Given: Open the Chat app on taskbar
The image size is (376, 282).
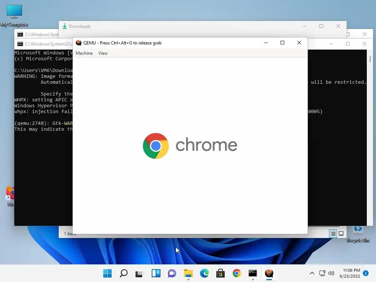Looking at the screenshot, I should 172,273.
